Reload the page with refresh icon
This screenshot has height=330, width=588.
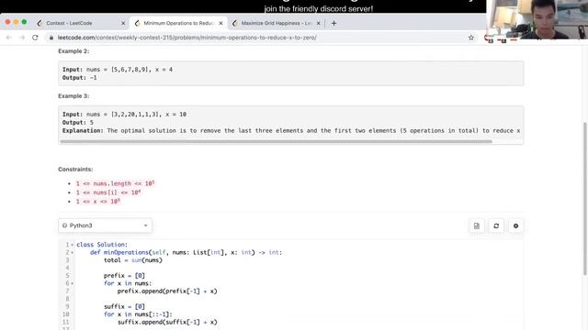coord(35,38)
